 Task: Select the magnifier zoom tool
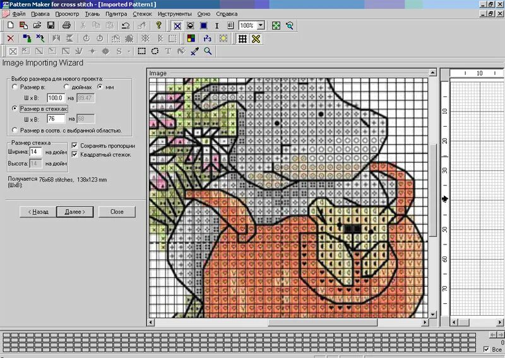(x=208, y=51)
